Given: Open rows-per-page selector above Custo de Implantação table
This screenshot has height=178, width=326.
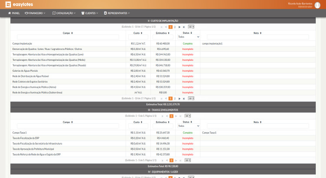Looking at the screenshot, I should (x=191, y=27).
